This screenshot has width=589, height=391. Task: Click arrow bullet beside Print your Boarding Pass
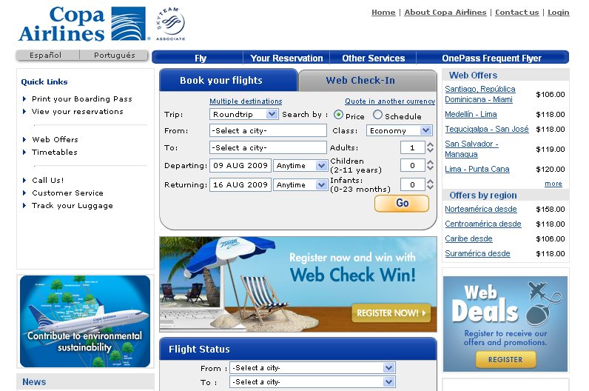tap(24, 99)
